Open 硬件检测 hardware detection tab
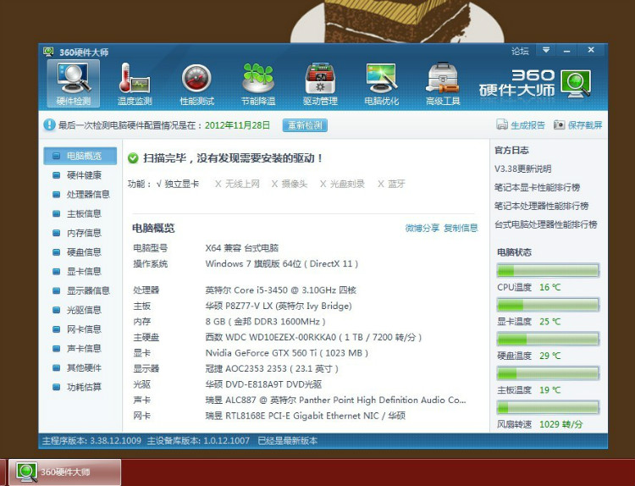The width and height of the screenshot is (635, 486). [x=74, y=84]
